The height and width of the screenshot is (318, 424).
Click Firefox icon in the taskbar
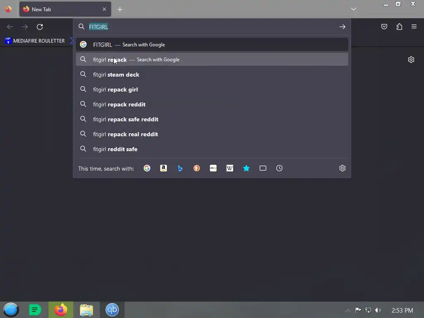coord(61,310)
